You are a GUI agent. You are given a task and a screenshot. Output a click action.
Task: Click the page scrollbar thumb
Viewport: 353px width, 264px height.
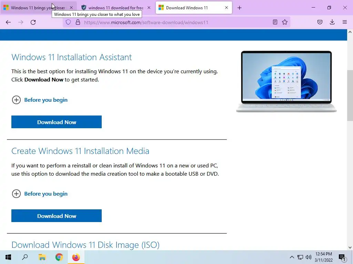[x=350, y=96]
